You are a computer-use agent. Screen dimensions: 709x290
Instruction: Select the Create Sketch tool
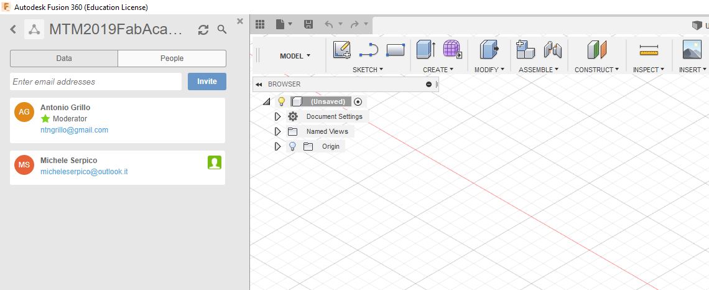[x=342, y=49]
